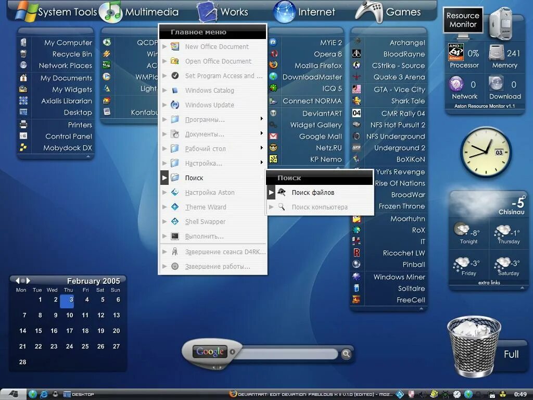Click the AMD 64 Processor icon in Resource Monitor
The height and width of the screenshot is (400, 533).
pyautogui.click(x=456, y=52)
